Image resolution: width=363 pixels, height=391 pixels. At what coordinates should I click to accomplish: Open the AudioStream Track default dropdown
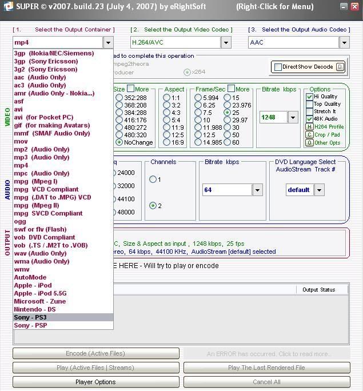pyautogui.click(x=319, y=190)
